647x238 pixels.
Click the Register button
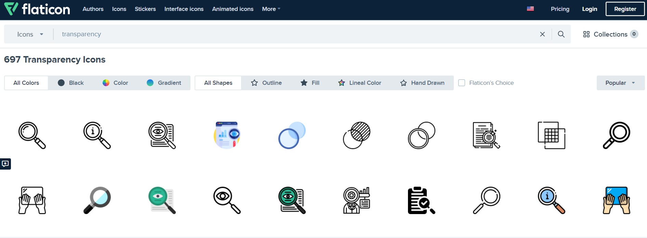[x=625, y=9]
